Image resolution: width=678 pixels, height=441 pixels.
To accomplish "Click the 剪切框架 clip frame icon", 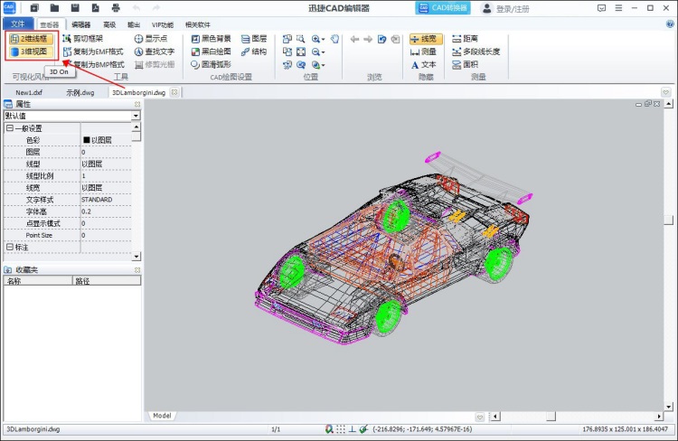I will click(x=67, y=39).
